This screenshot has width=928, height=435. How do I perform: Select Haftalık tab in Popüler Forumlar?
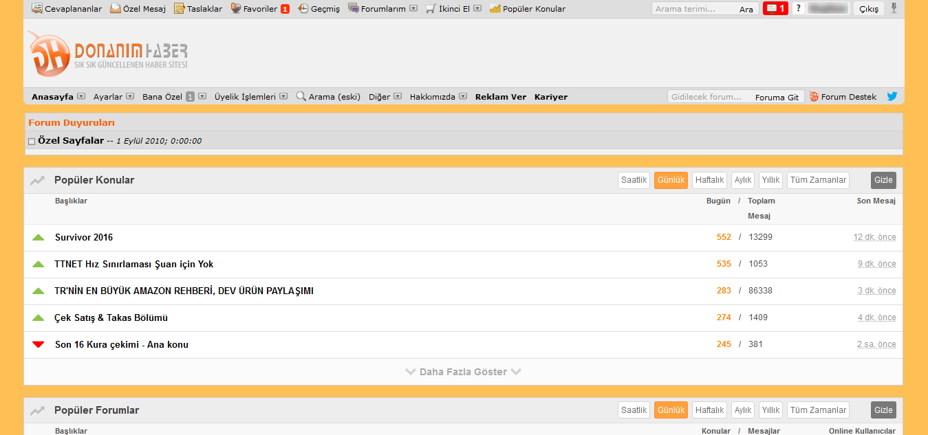[x=709, y=410]
